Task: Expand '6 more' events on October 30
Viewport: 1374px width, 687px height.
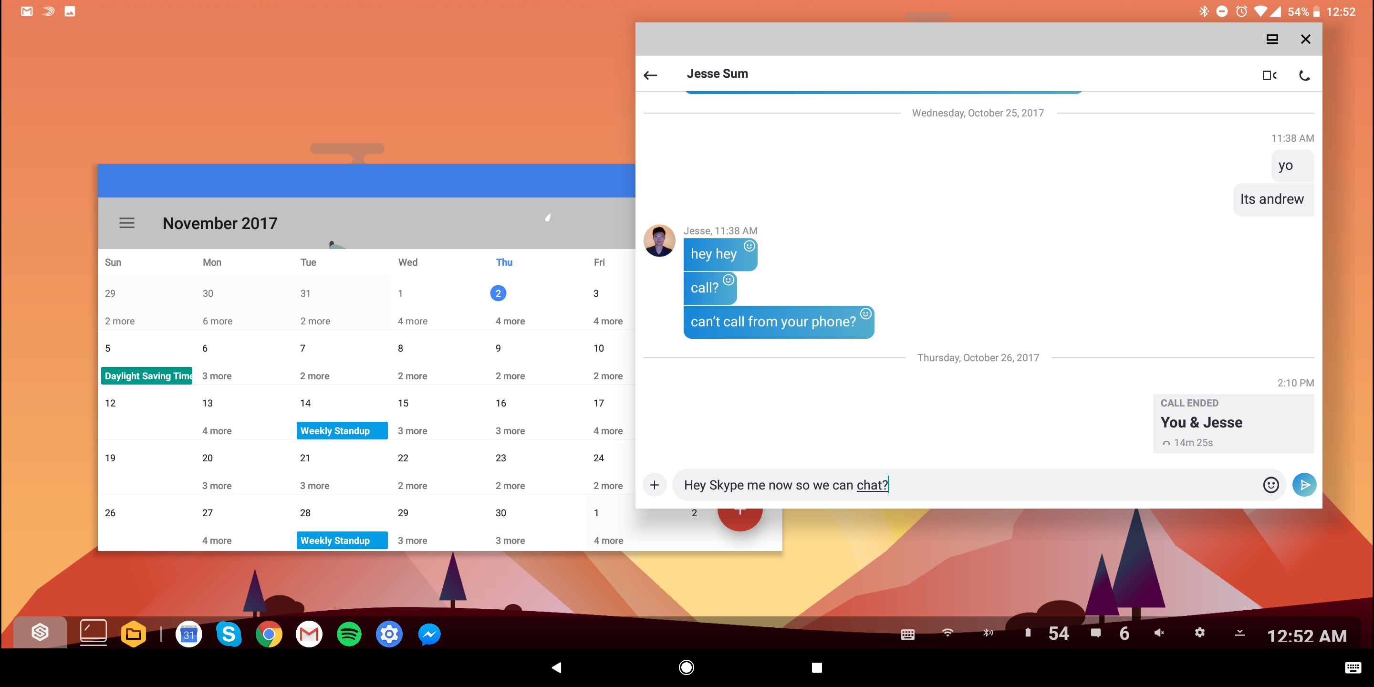Action: pyautogui.click(x=217, y=321)
